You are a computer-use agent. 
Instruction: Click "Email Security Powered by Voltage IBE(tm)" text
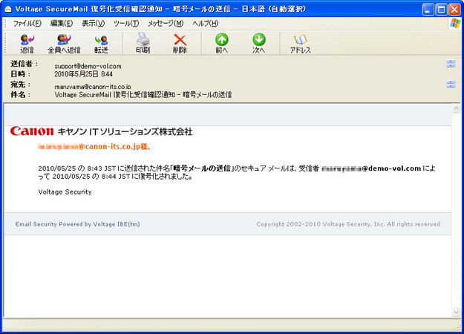[x=77, y=223]
